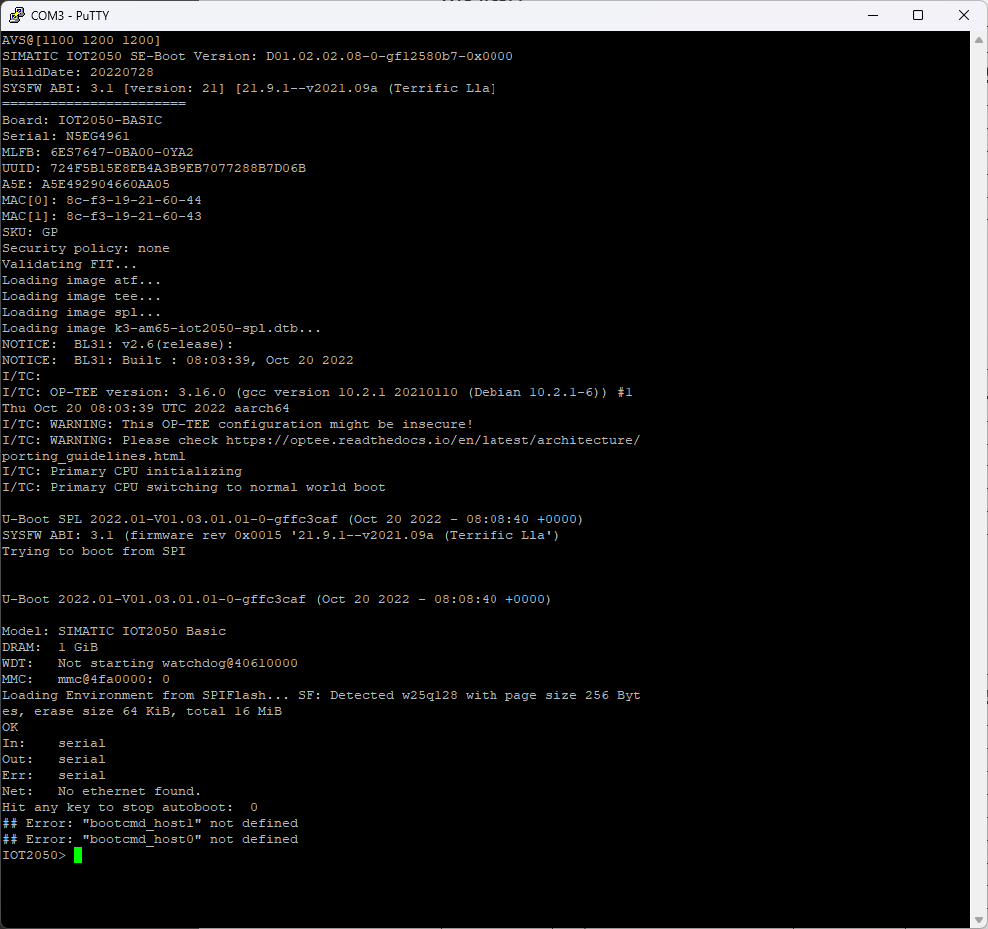Click the 'MAC[1]: 8c-f3-19-21-60-43' line
Viewport: 988px width, 929px height.
pos(102,216)
